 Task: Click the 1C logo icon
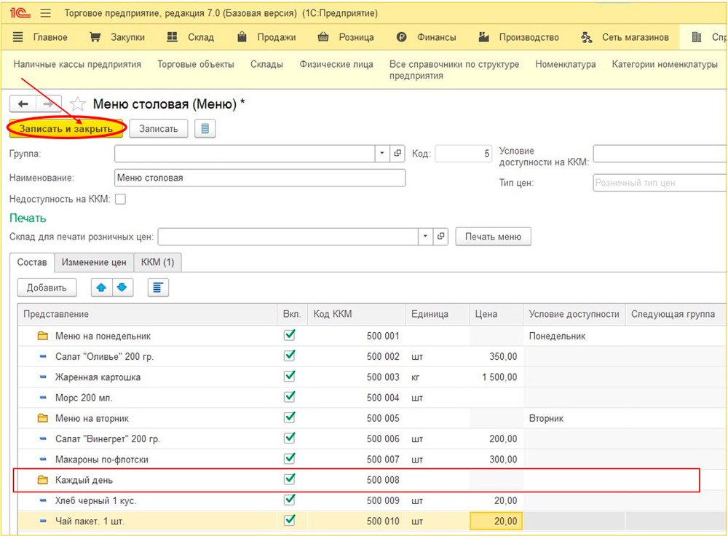tap(20, 13)
